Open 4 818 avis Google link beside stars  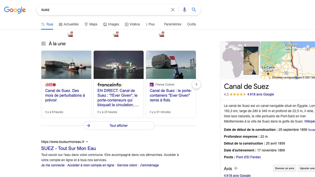pos(261,94)
